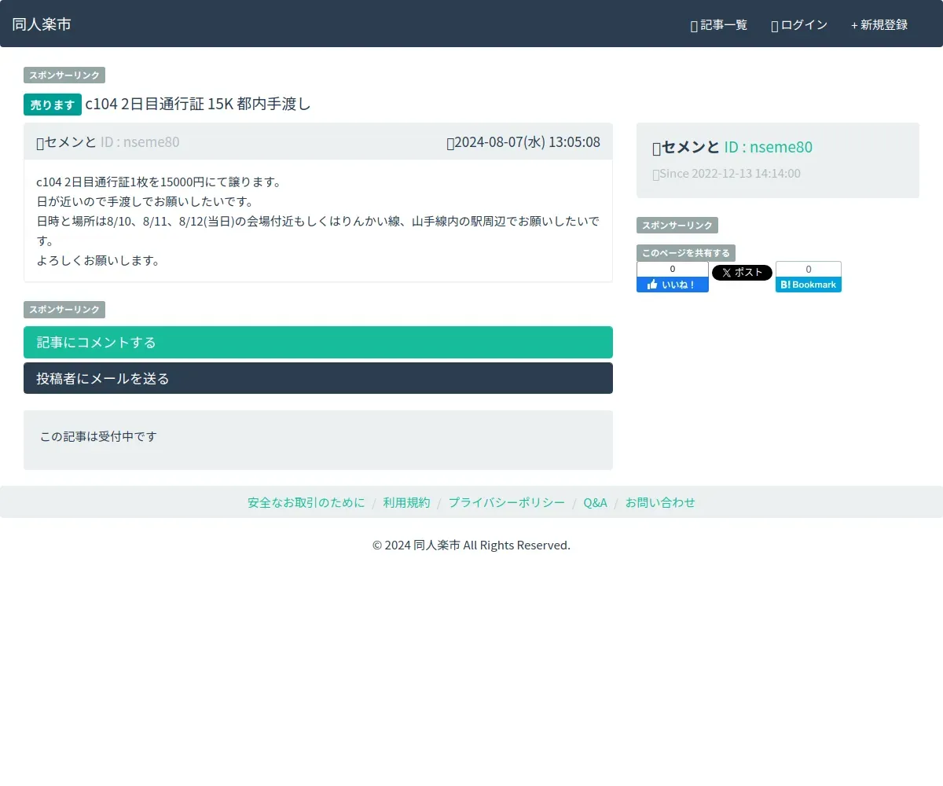Click 記事にコメントする button
This screenshot has width=943, height=786.
tap(318, 343)
